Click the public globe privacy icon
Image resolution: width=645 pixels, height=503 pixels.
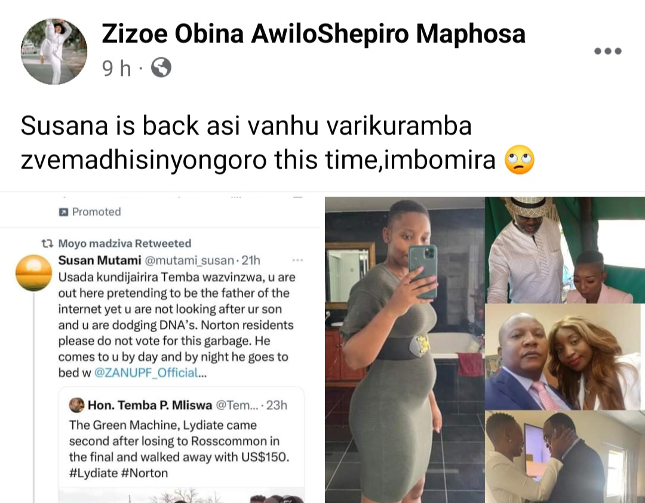[161, 68]
